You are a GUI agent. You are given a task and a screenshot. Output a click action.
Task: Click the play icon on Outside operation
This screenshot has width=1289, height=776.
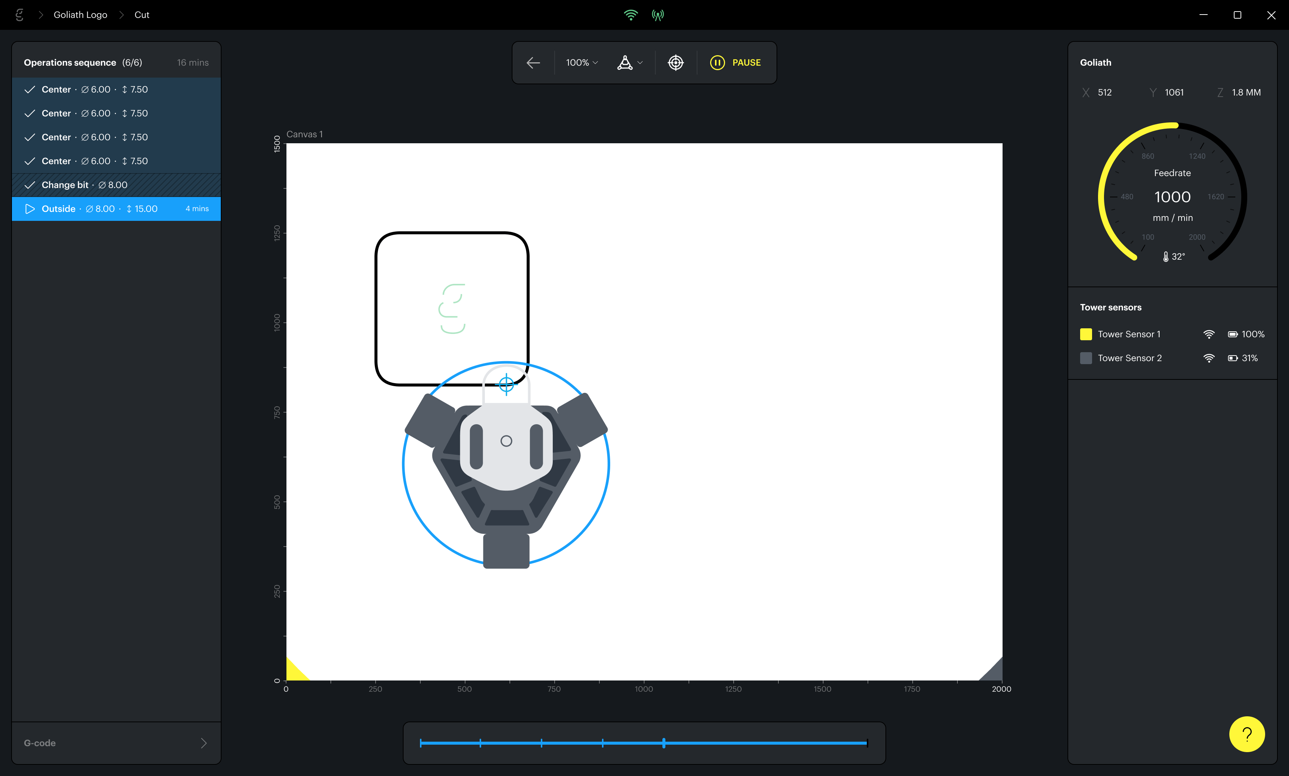30,209
